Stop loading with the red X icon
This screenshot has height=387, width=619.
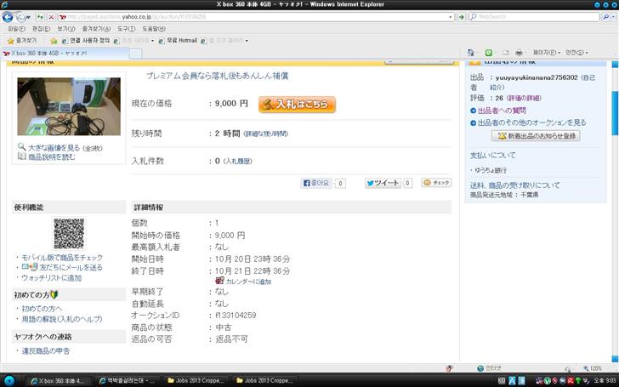click(x=51, y=17)
